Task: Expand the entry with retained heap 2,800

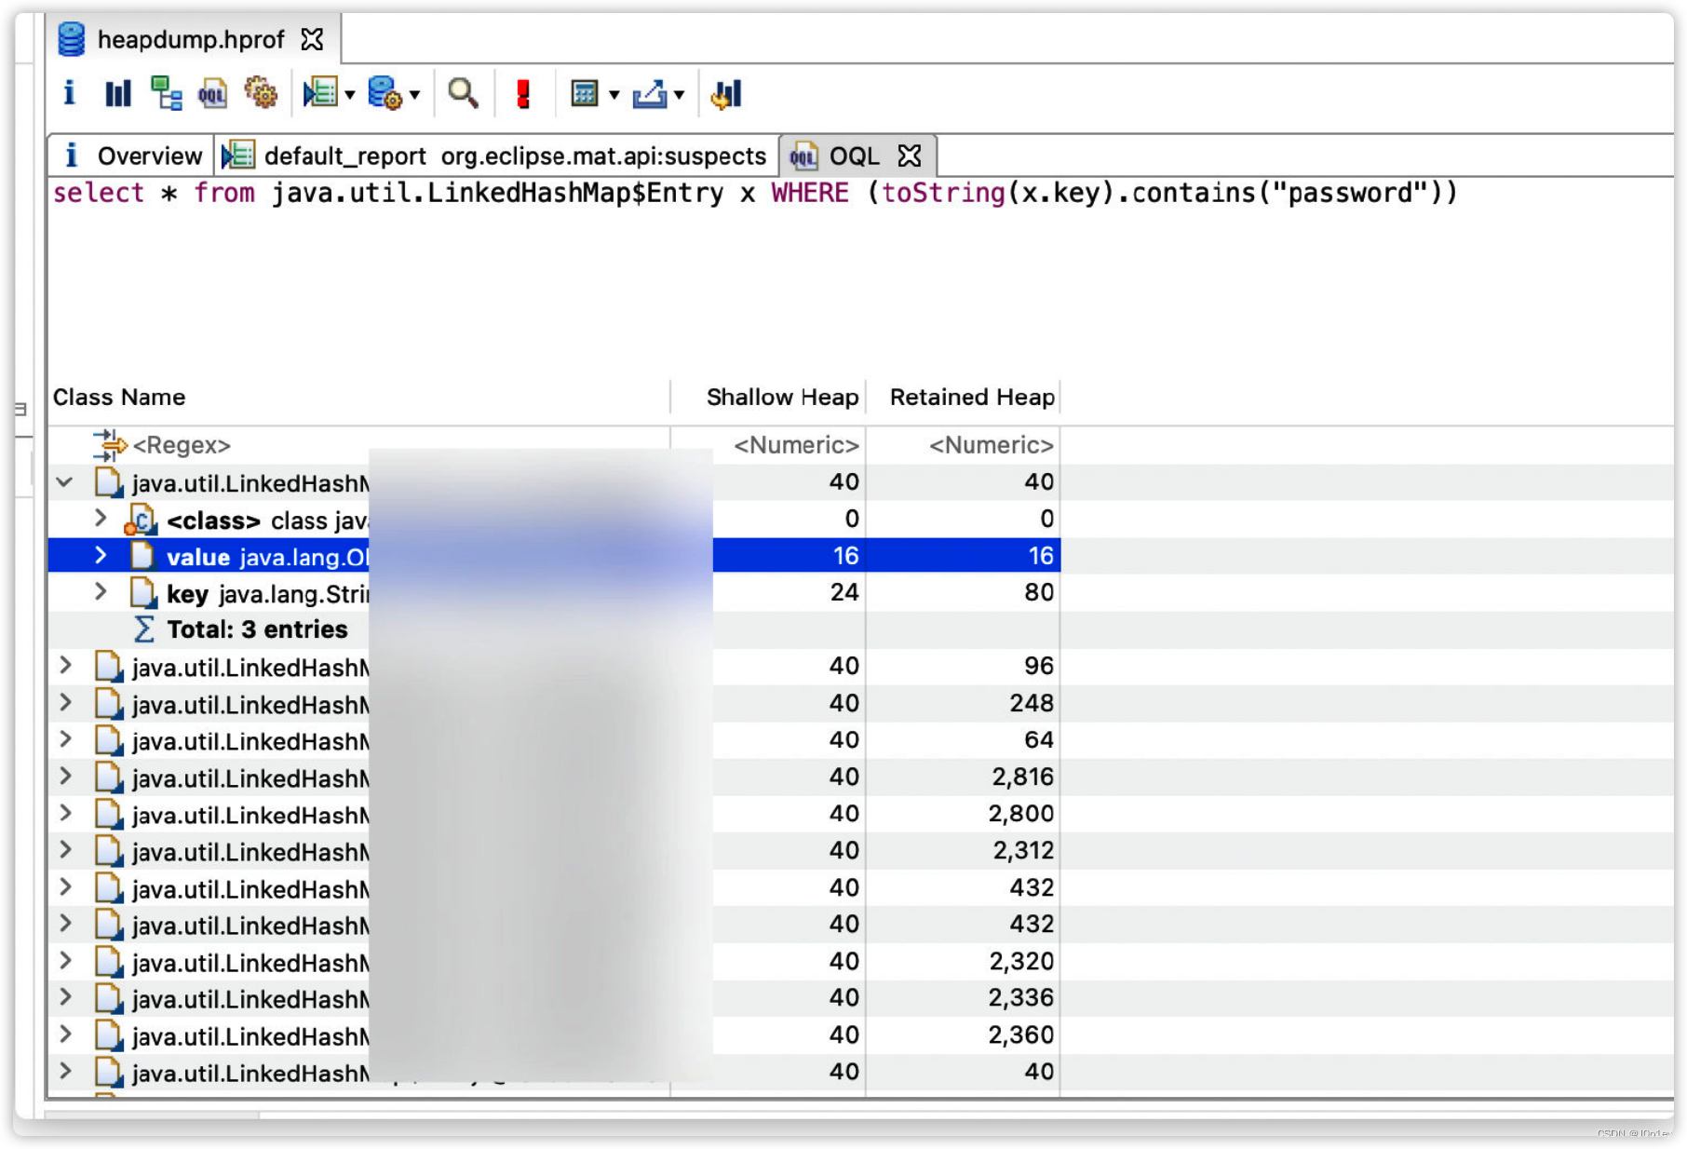Action: [65, 813]
